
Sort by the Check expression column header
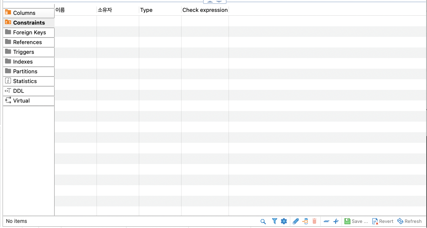(205, 10)
